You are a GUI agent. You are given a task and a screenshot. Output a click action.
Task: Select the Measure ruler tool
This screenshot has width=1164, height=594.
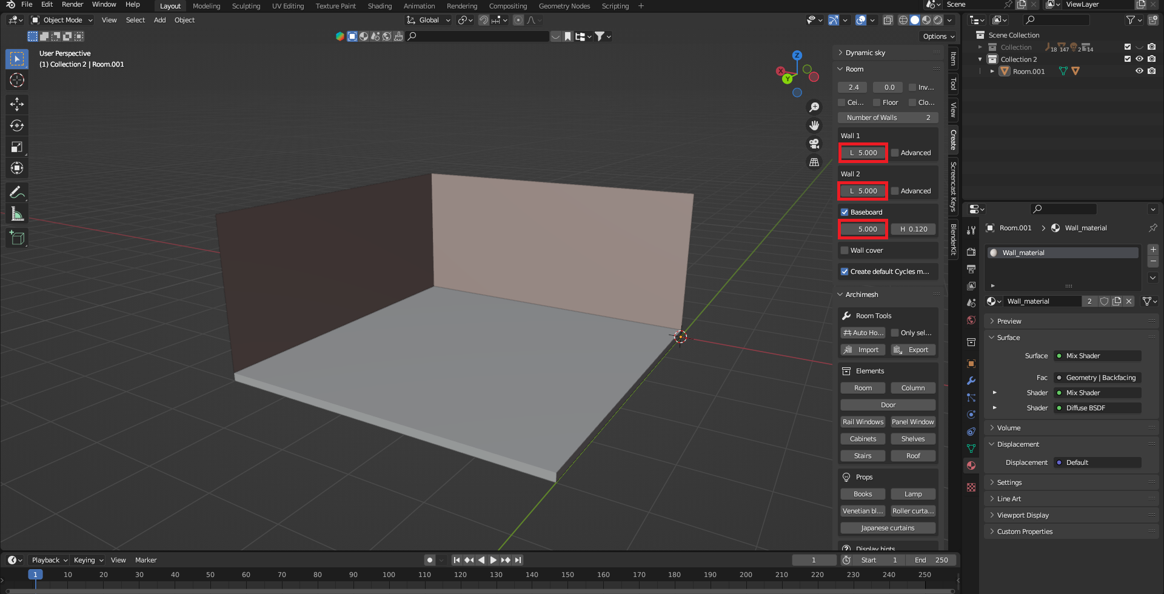coord(17,214)
